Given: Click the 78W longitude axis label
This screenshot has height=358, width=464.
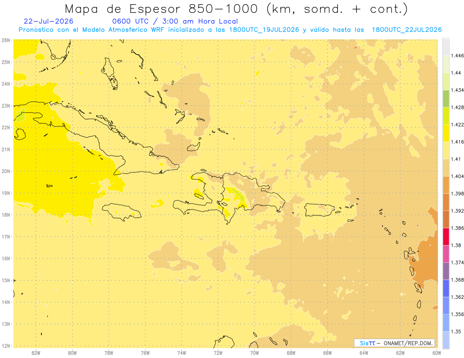Looking at the screenshot, I should 109,353.
